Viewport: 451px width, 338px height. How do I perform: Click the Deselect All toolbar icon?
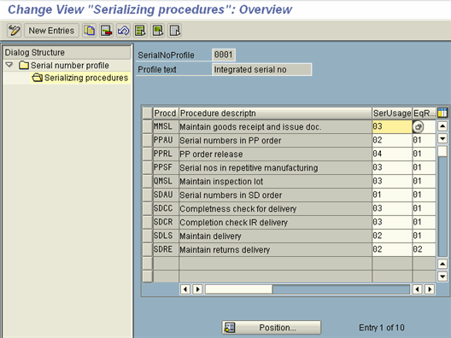click(x=175, y=31)
